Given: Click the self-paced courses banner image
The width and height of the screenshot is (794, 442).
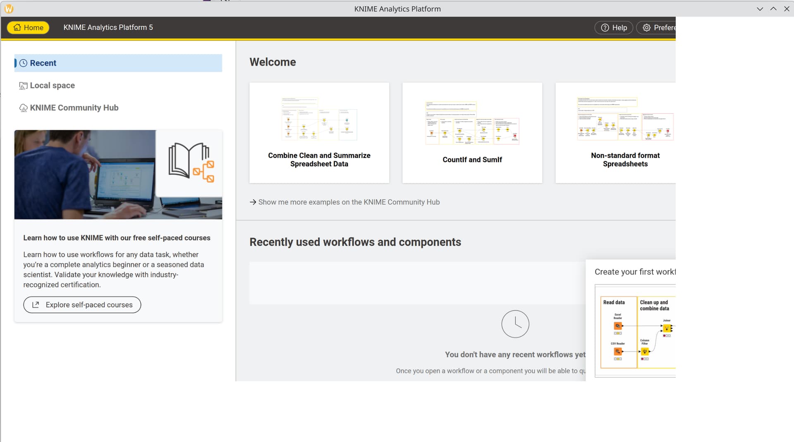Looking at the screenshot, I should pos(118,174).
